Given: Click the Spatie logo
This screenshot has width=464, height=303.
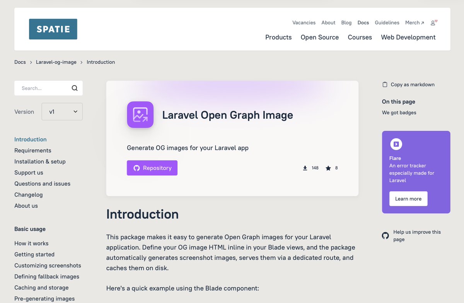Looking at the screenshot, I should (x=53, y=29).
